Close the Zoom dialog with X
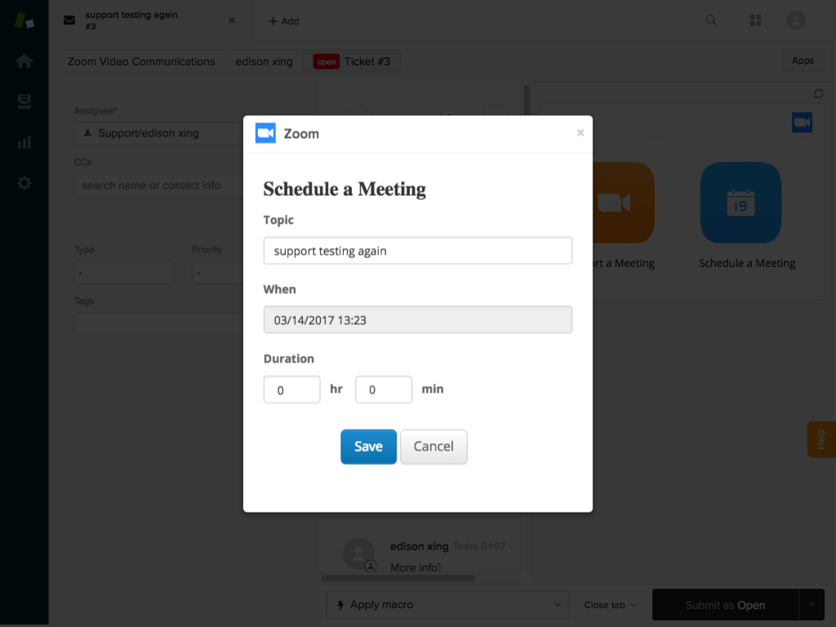 [580, 133]
